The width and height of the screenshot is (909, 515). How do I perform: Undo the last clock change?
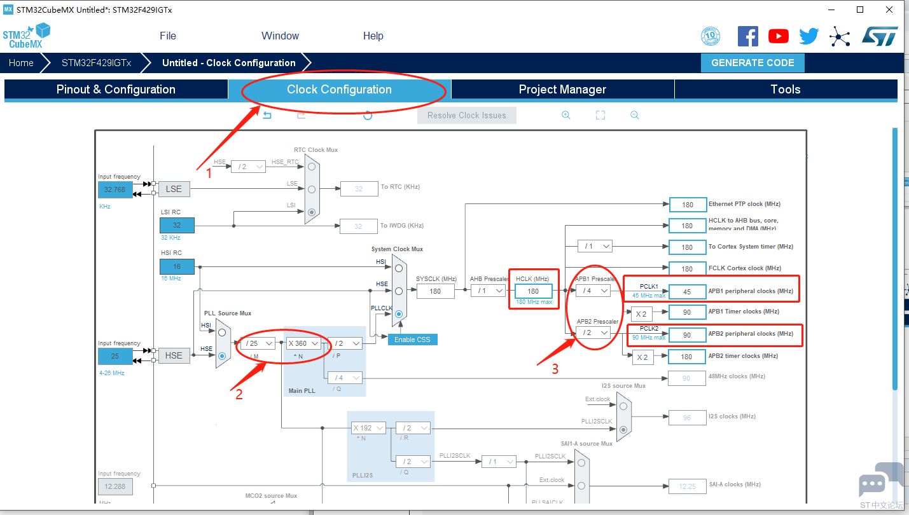coord(267,115)
